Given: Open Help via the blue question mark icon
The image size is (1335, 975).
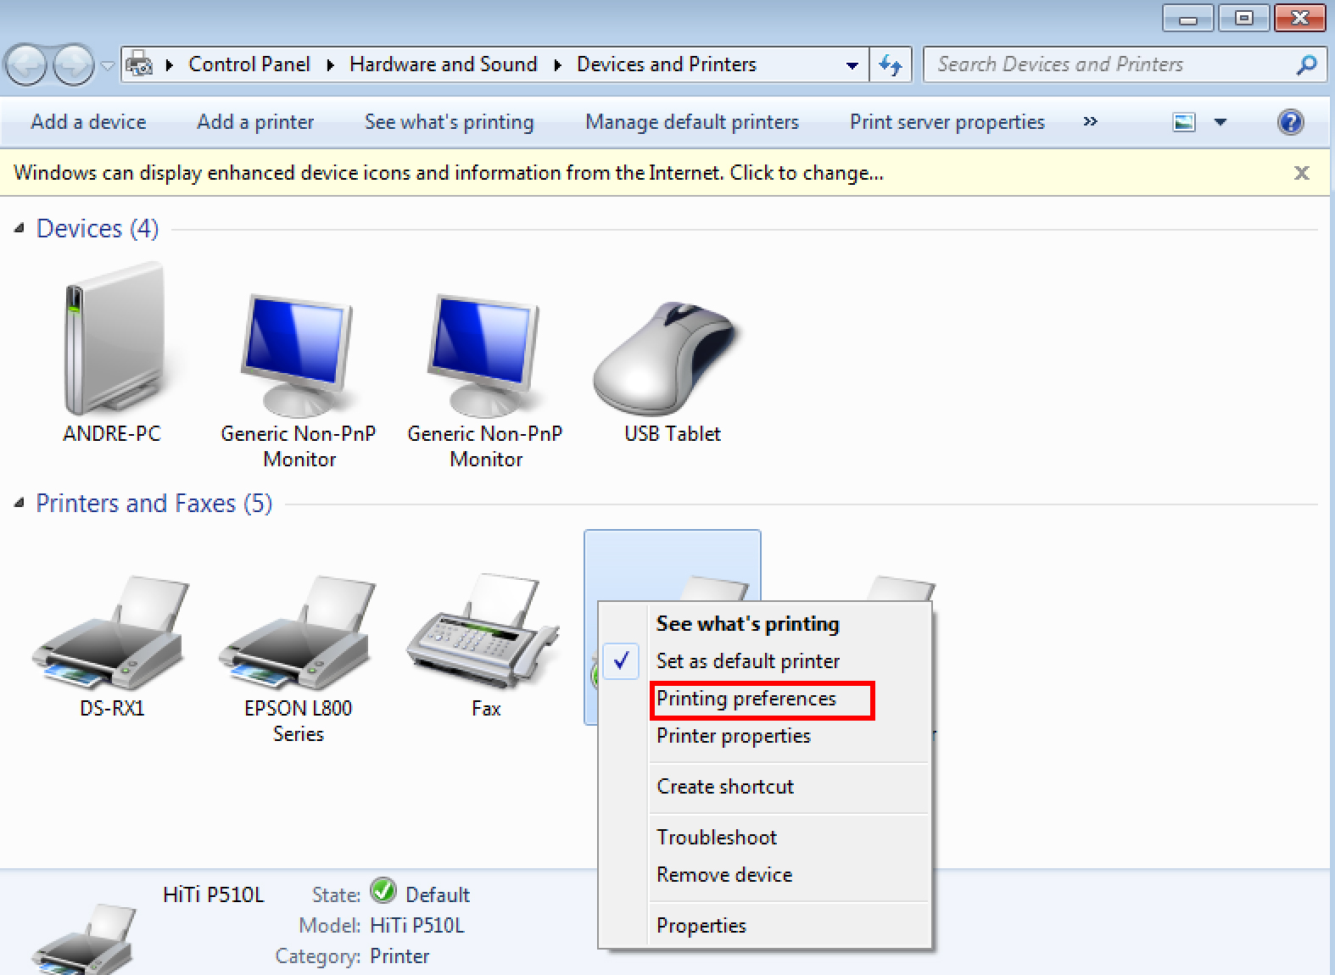Looking at the screenshot, I should 1290,122.
